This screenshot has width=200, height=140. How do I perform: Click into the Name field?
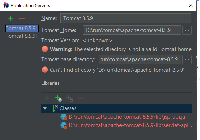coord(126,18)
